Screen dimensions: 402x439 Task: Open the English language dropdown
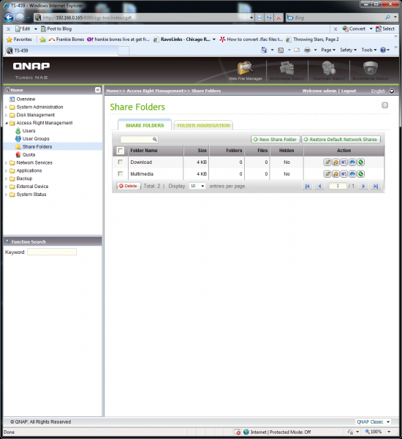pos(392,91)
